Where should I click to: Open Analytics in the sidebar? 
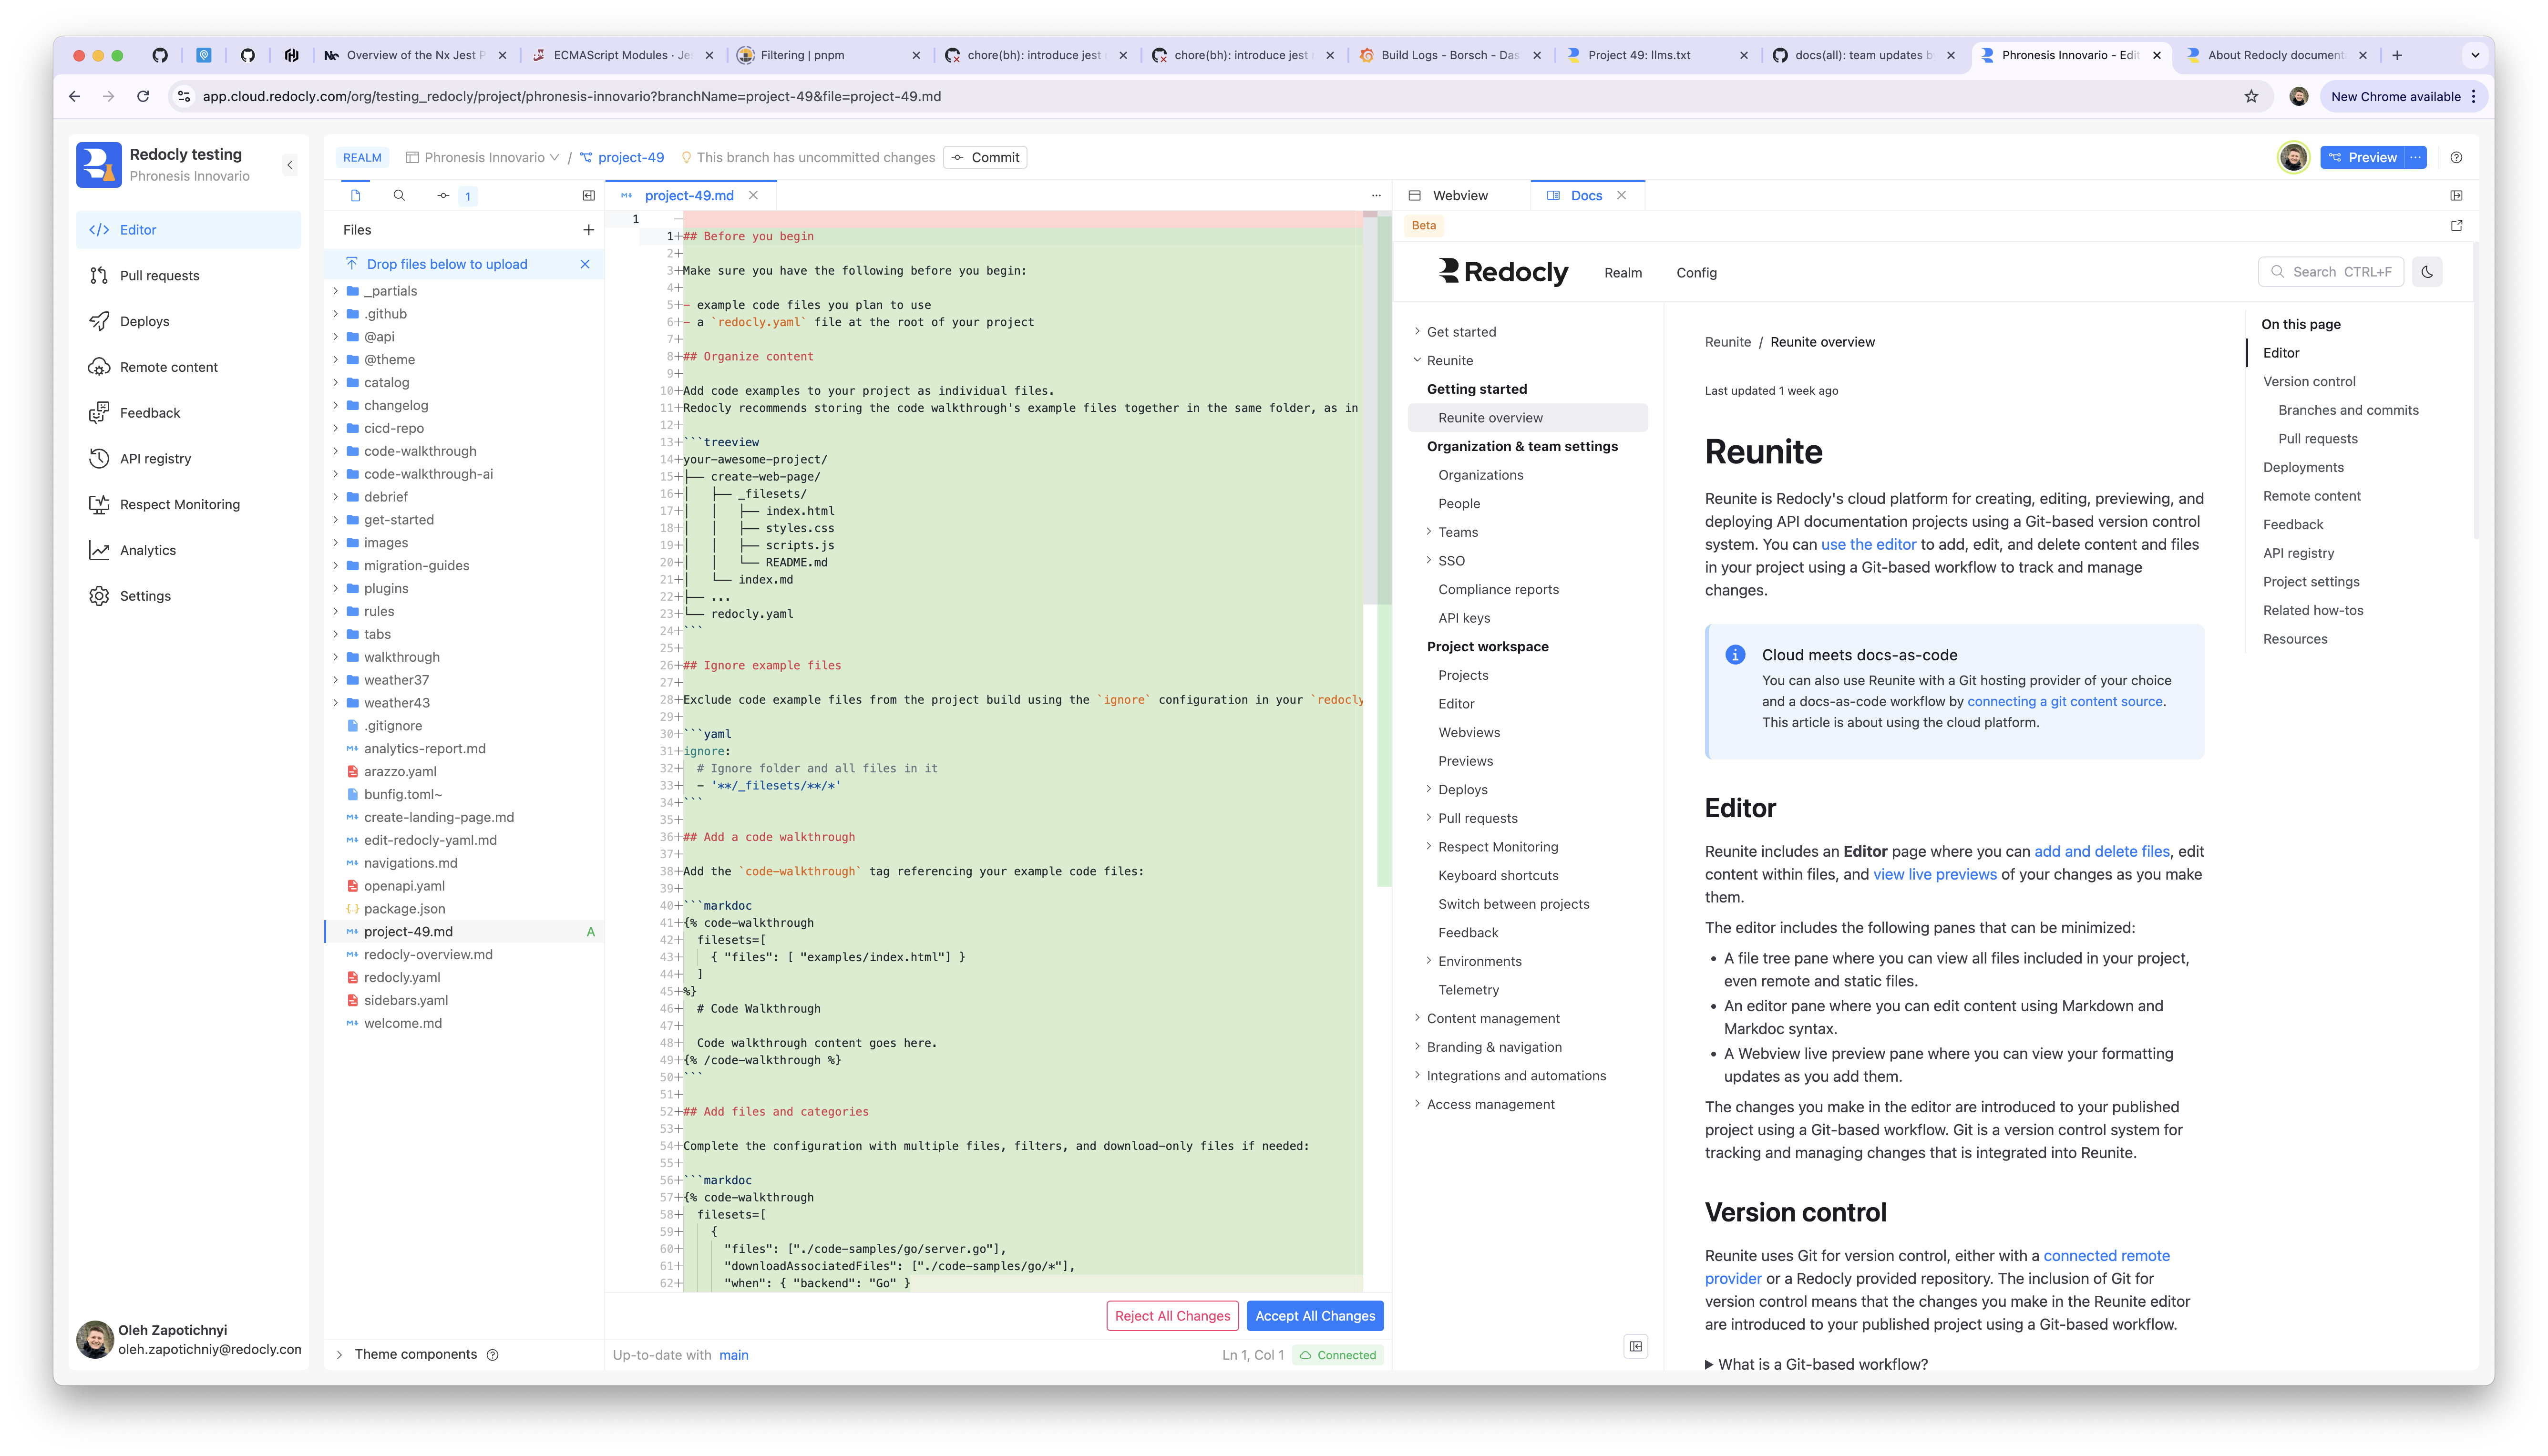tap(188, 550)
